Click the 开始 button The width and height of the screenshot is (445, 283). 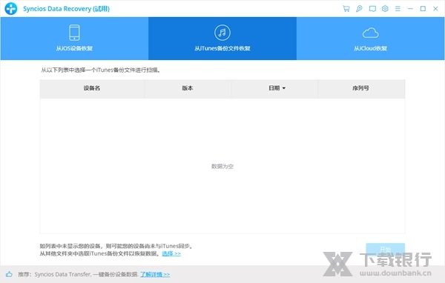(385, 250)
